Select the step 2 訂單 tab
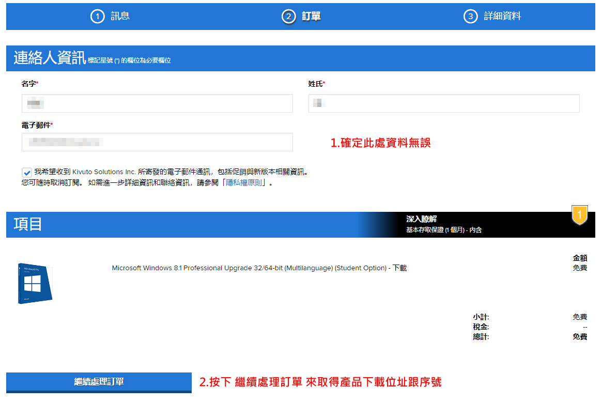The width and height of the screenshot is (602, 403). (301, 17)
